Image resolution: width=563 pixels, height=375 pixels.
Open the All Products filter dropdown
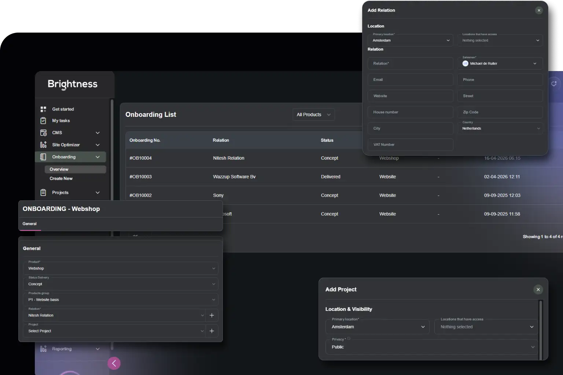pos(313,115)
